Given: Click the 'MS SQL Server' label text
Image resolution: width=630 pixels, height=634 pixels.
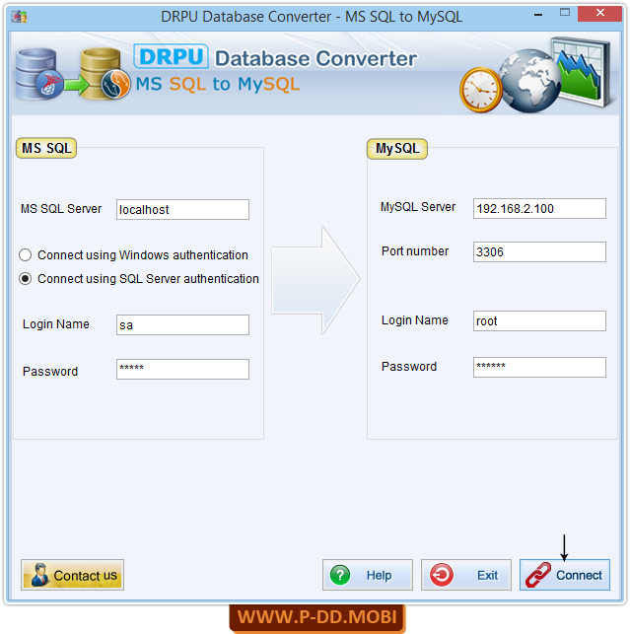Looking at the screenshot, I should [61, 209].
